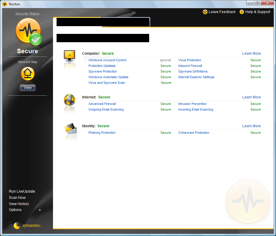Screen dimensions: 276x236
Task: Open Learn More for Computer section
Action: pos(251,54)
